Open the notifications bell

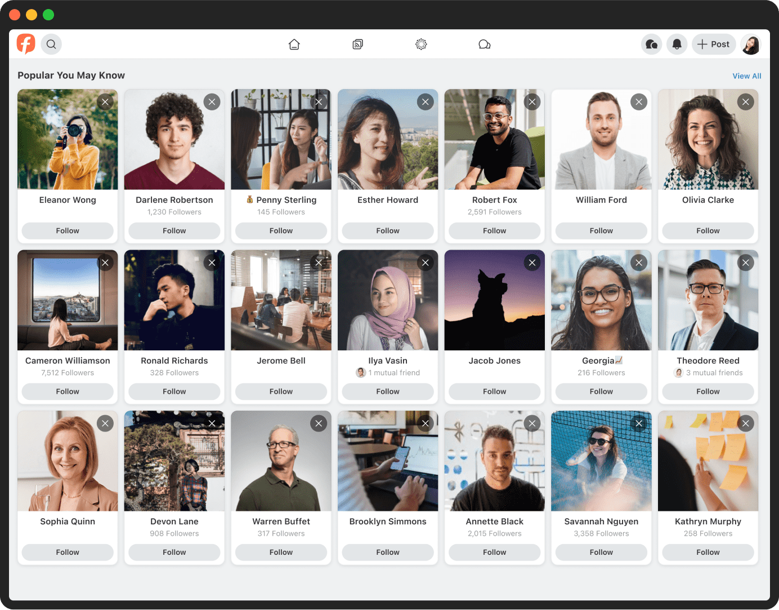click(x=677, y=44)
